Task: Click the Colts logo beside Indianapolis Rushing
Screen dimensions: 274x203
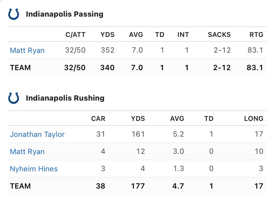Action: click(14, 98)
